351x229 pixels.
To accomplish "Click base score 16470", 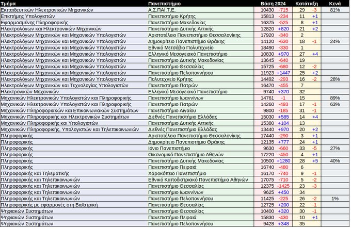I will 267,85.
